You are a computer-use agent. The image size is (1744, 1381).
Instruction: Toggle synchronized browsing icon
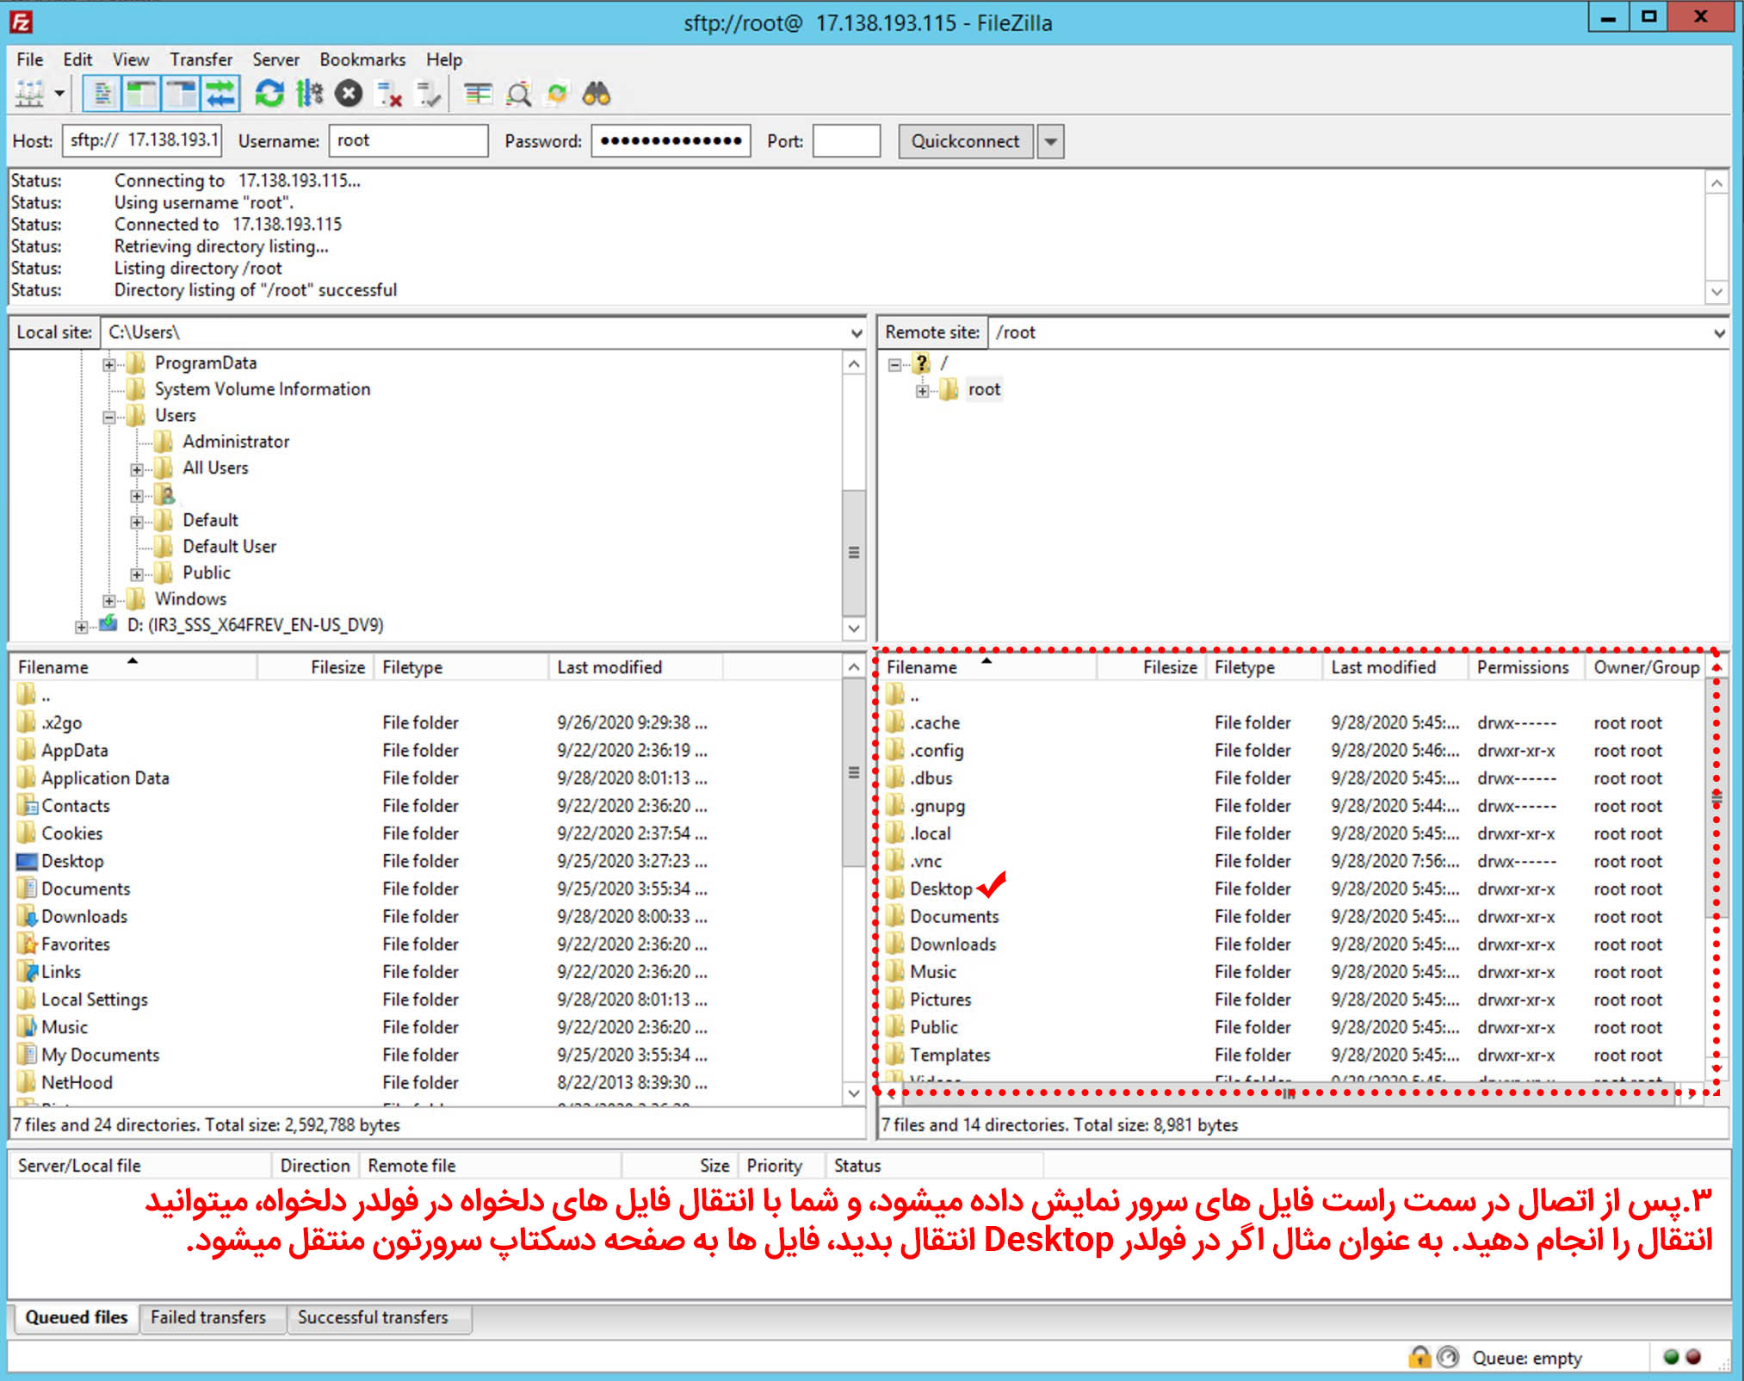coord(558,94)
